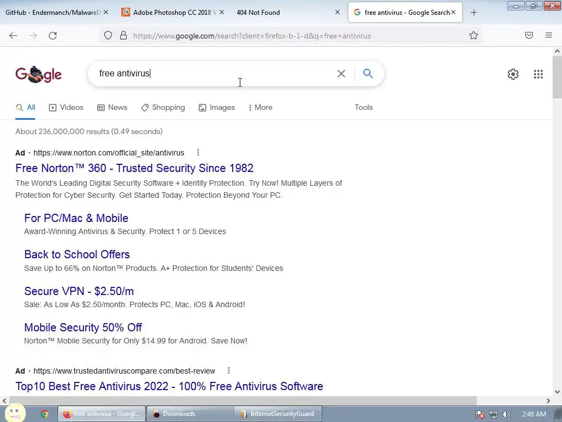This screenshot has height=422, width=562.
Task: Go back to previous page
Action: pos(13,36)
